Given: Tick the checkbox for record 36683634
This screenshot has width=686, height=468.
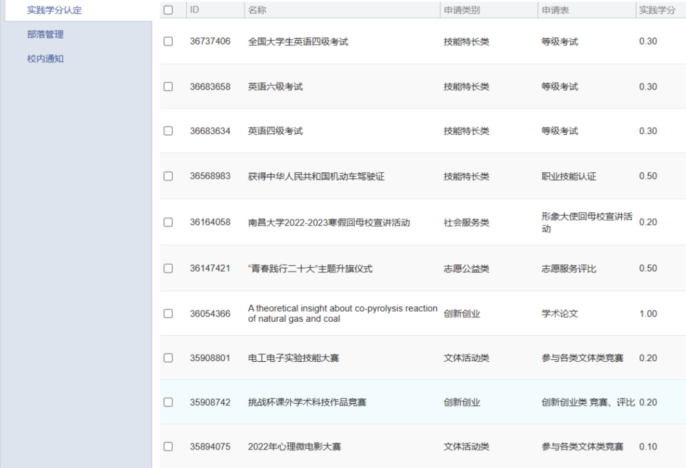Looking at the screenshot, I should [x=168, y=131].
